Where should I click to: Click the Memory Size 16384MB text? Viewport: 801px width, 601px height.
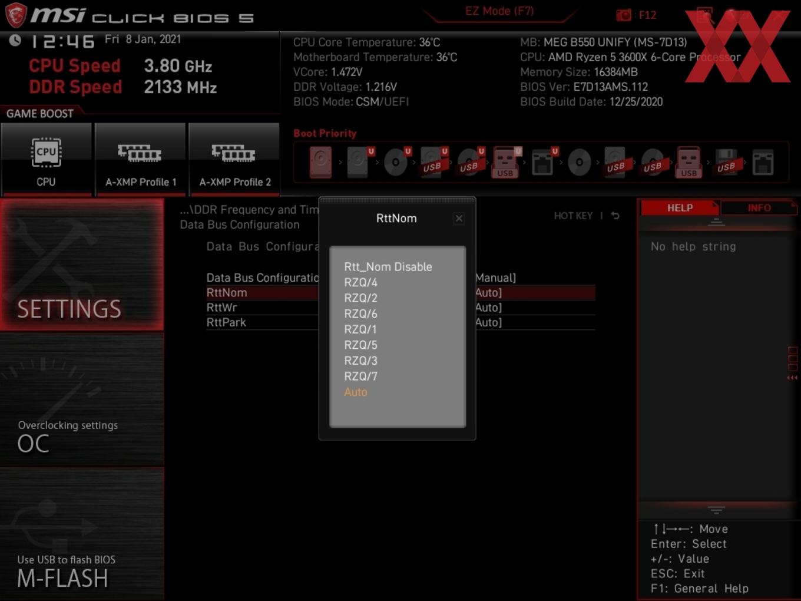point(578,72)
